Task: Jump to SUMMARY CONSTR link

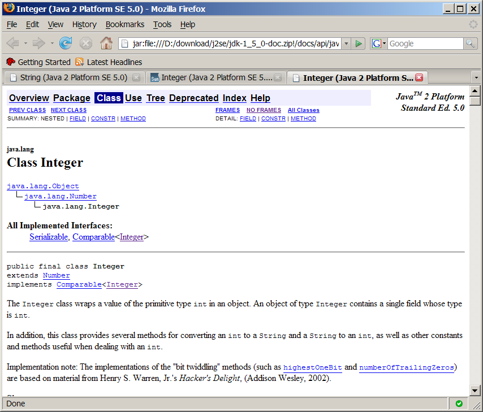Action: (x=103, y=119)
